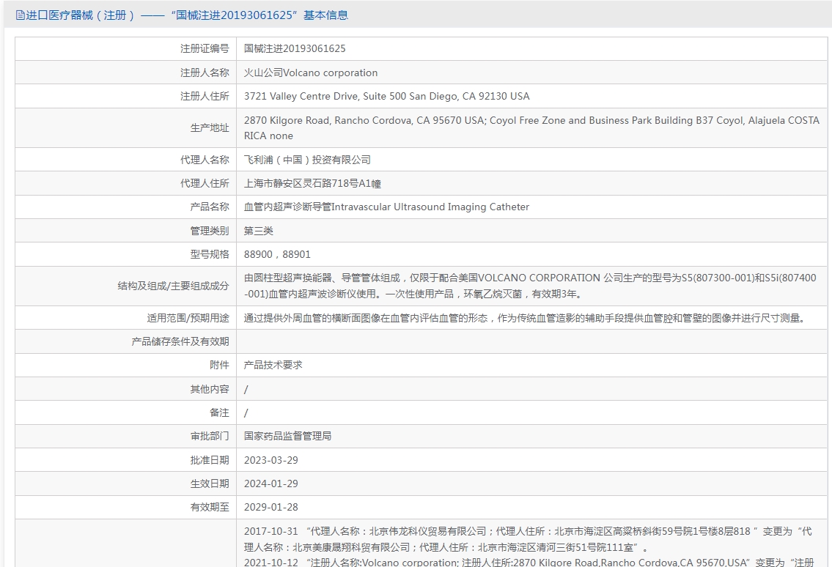Click the intended use text starting 通过提供外周血管
832x567 pixels.
click(526, 318)
